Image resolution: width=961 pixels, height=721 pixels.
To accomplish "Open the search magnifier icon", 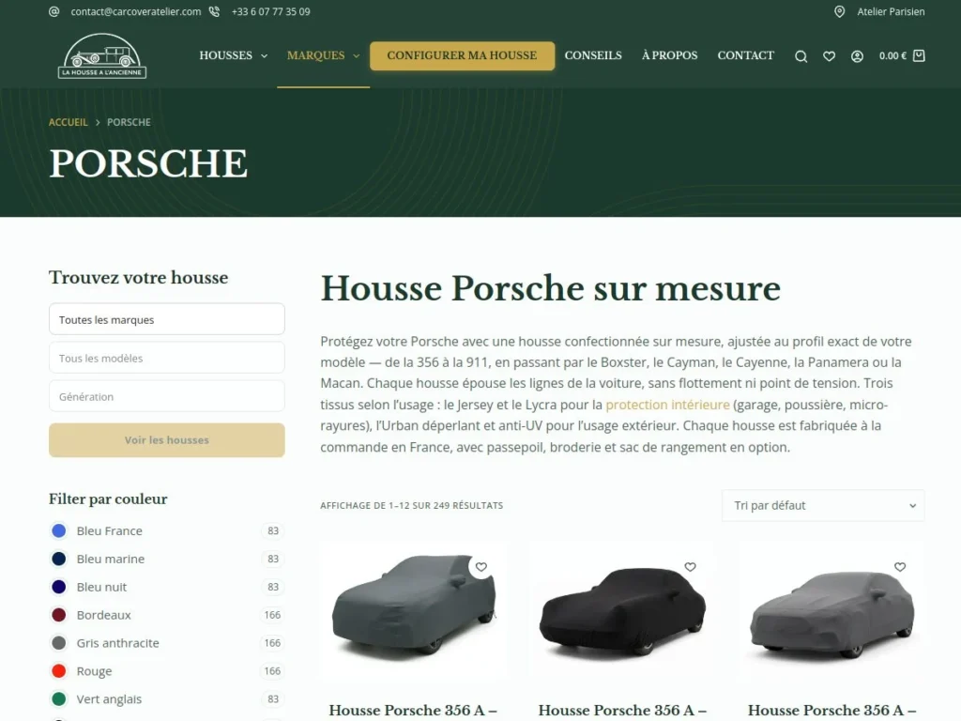I will [801, 56].
